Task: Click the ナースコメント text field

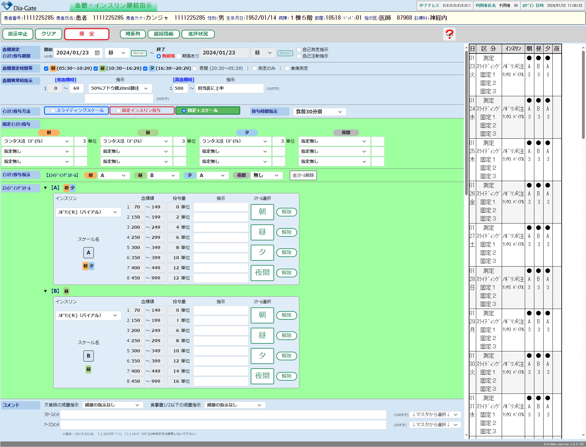Action: (223, 425)
